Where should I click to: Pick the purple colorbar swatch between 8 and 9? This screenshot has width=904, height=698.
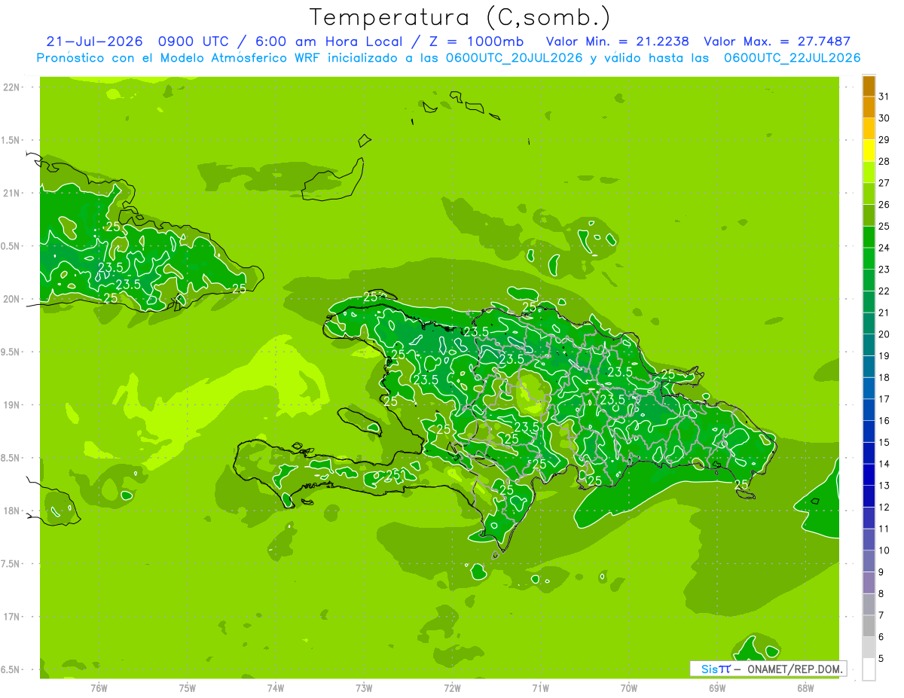click(869, 583)
